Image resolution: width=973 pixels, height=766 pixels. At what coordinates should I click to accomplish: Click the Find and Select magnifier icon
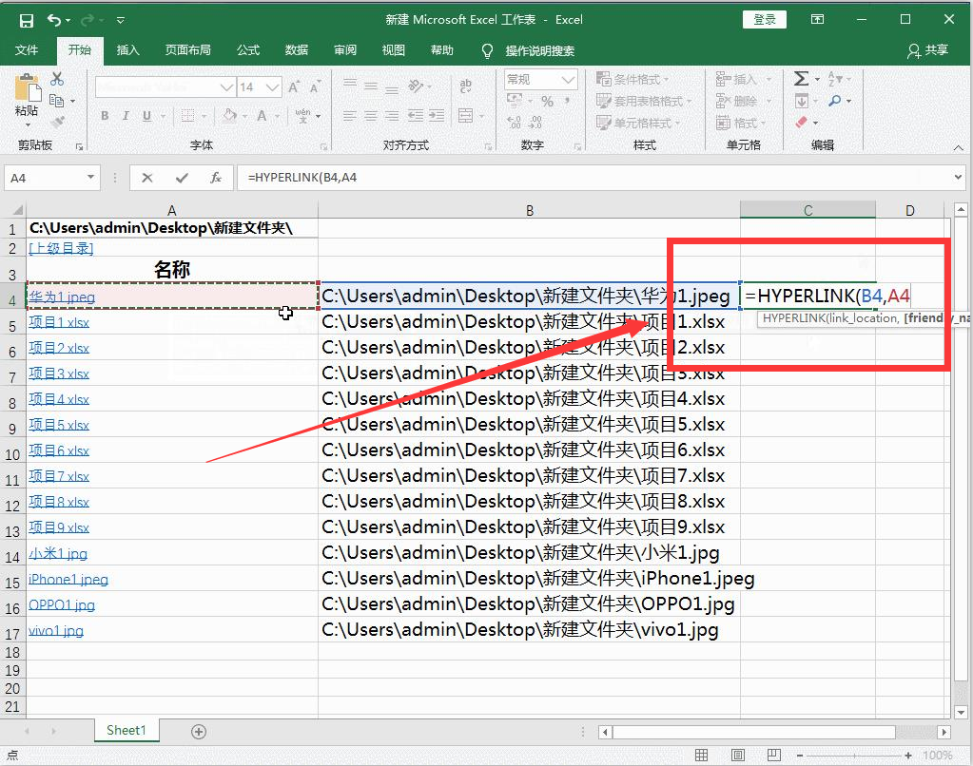835,101
